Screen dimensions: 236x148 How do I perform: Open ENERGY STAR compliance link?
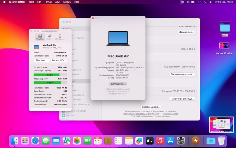tap(141, 114)
